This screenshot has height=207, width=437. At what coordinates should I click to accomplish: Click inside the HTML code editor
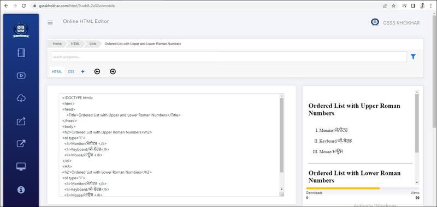click(169, 145)
